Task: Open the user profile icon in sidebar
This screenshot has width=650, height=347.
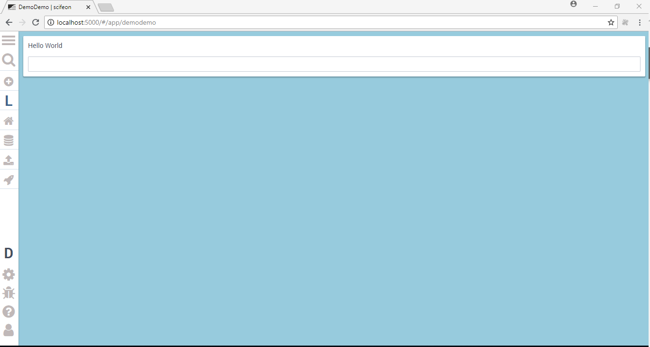Action: click(9, 330)
